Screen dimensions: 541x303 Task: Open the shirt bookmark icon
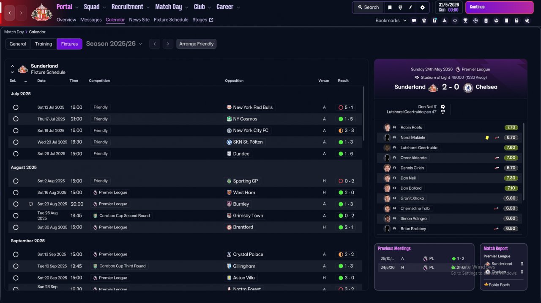pos(424,20)
